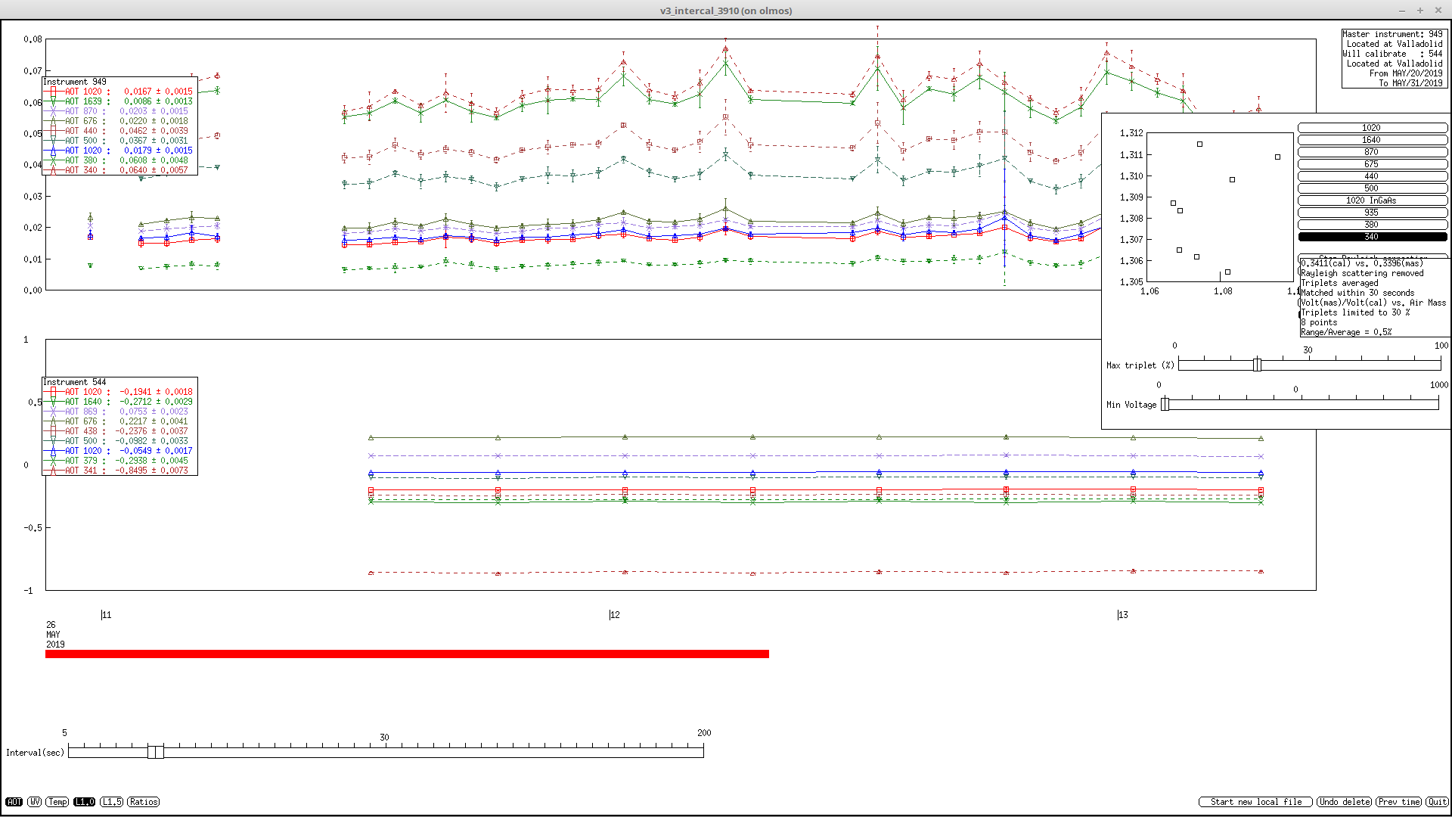This screenshot has width=1452, height=817.
Task: Click the Rayleigh scattering removed tooltip line
Action: pos(1362,273)
